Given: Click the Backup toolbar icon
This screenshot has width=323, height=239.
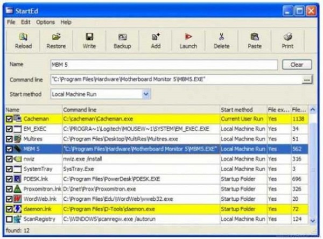Looking at the screenshot, I should (122, 37).
